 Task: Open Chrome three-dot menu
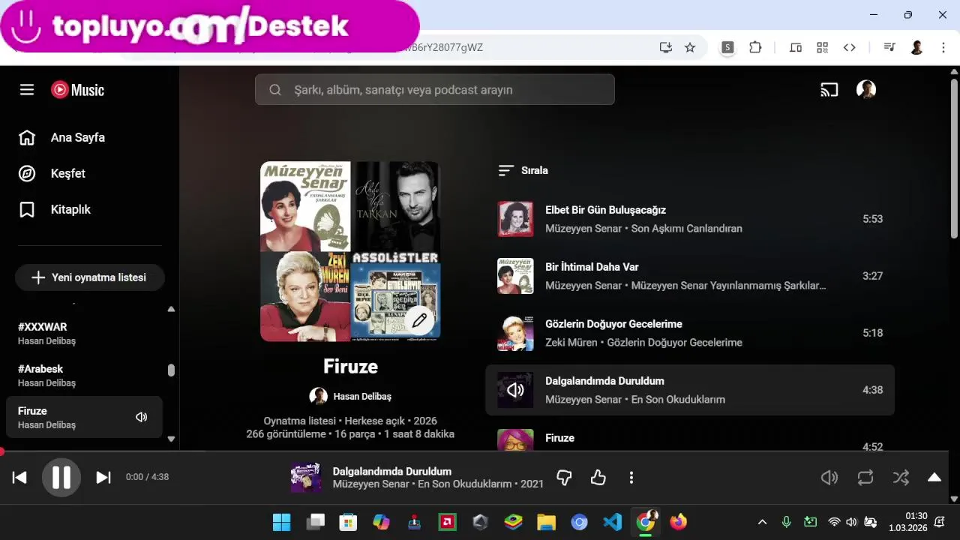943,47
